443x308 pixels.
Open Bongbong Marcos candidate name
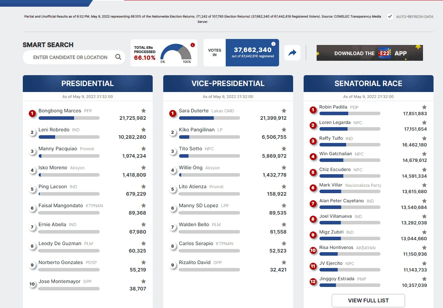(60, 111)
